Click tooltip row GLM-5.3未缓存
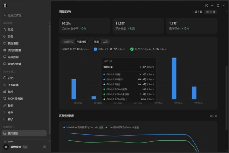229x153 pixels. point(129,80)
